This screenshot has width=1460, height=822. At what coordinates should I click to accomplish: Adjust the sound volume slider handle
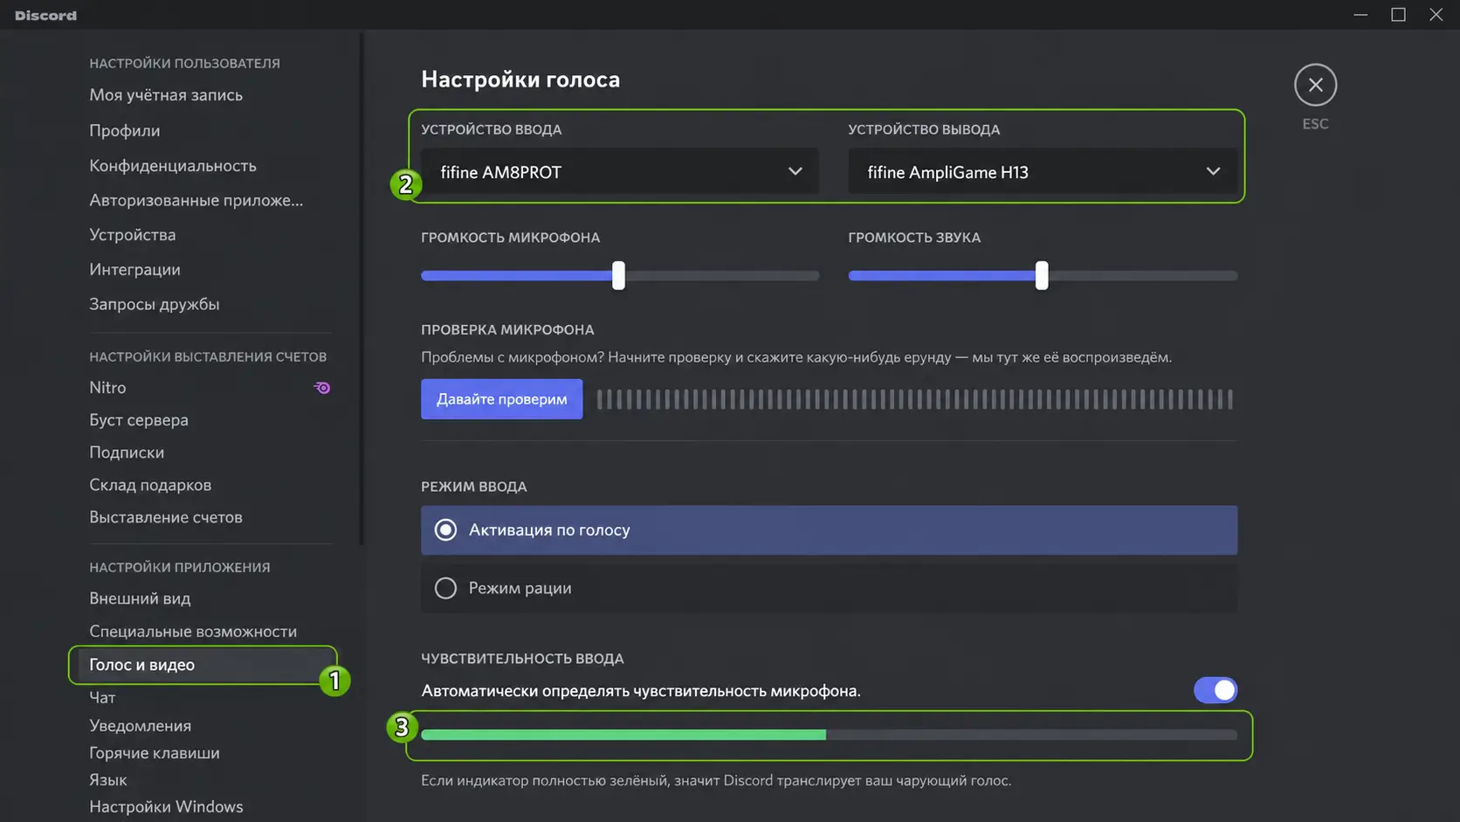(1042, 275)
